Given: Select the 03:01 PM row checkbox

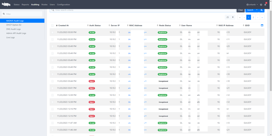Looking at the screenshot, I should [x=52, y=88].
